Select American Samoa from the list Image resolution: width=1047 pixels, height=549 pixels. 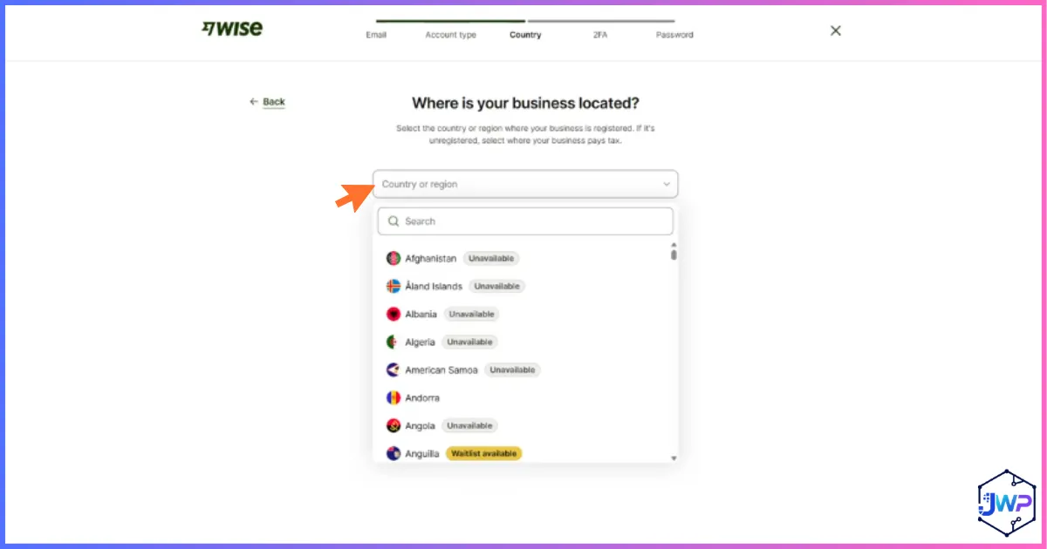(x=525, y=369)
